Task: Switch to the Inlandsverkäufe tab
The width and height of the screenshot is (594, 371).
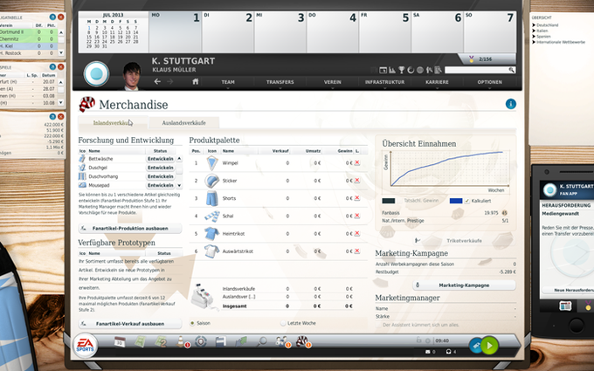Action: 113,123
